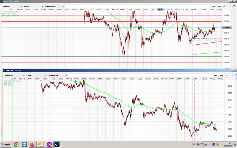Open Candlestick chart type dropdown in EUR/USD chart
Screen dimensions: 237x148
pos(55,6)
